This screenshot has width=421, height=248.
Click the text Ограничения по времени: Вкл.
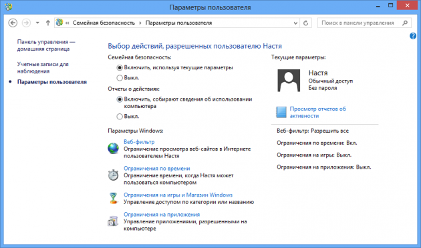(317, 143)
